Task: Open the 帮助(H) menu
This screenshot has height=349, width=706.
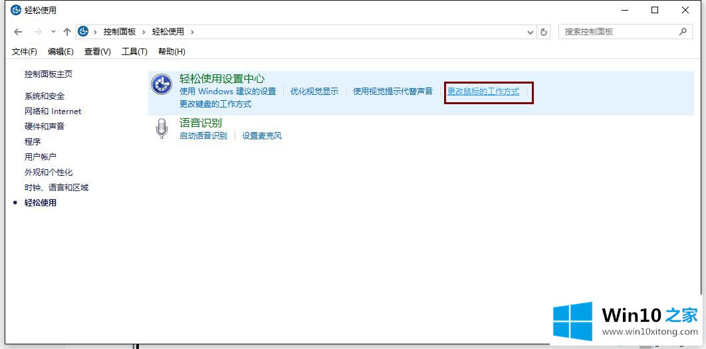Action: [172, 52]
